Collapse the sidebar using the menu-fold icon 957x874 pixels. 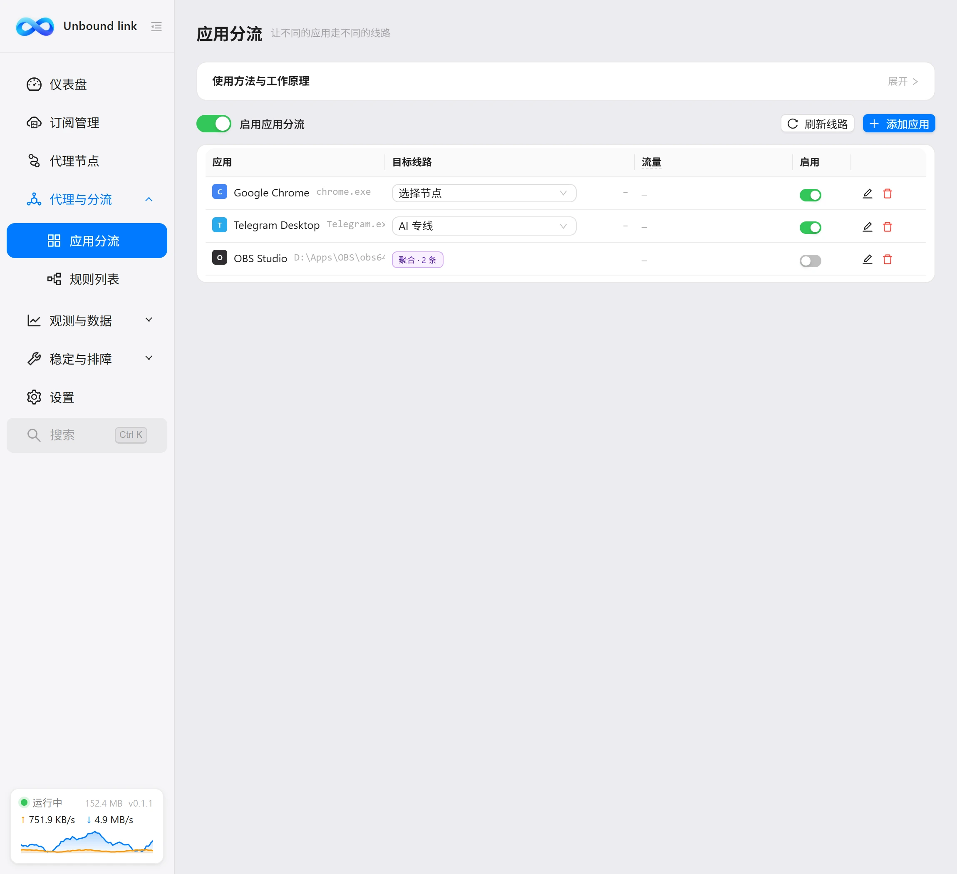point(156,27)
